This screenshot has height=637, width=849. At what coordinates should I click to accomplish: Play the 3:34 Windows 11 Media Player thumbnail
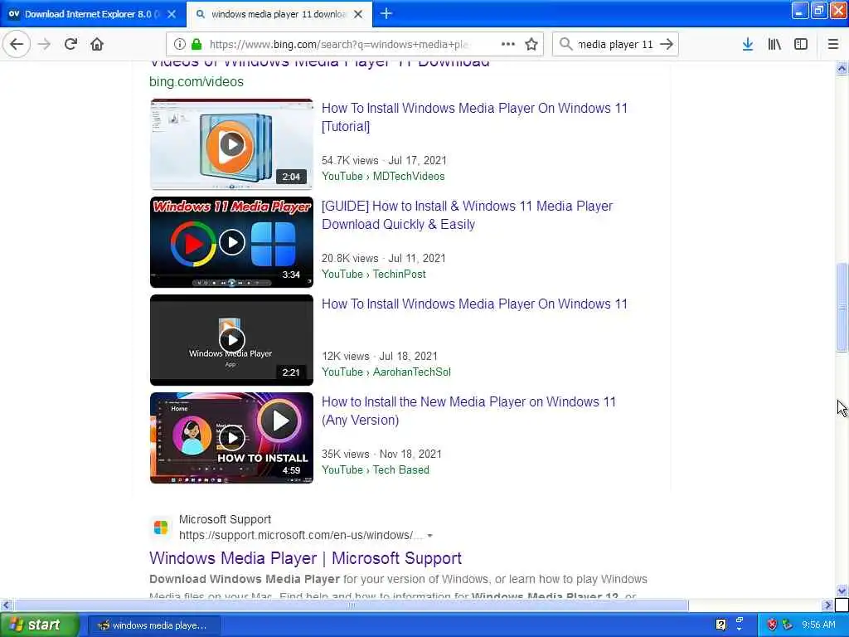(232, 242)
